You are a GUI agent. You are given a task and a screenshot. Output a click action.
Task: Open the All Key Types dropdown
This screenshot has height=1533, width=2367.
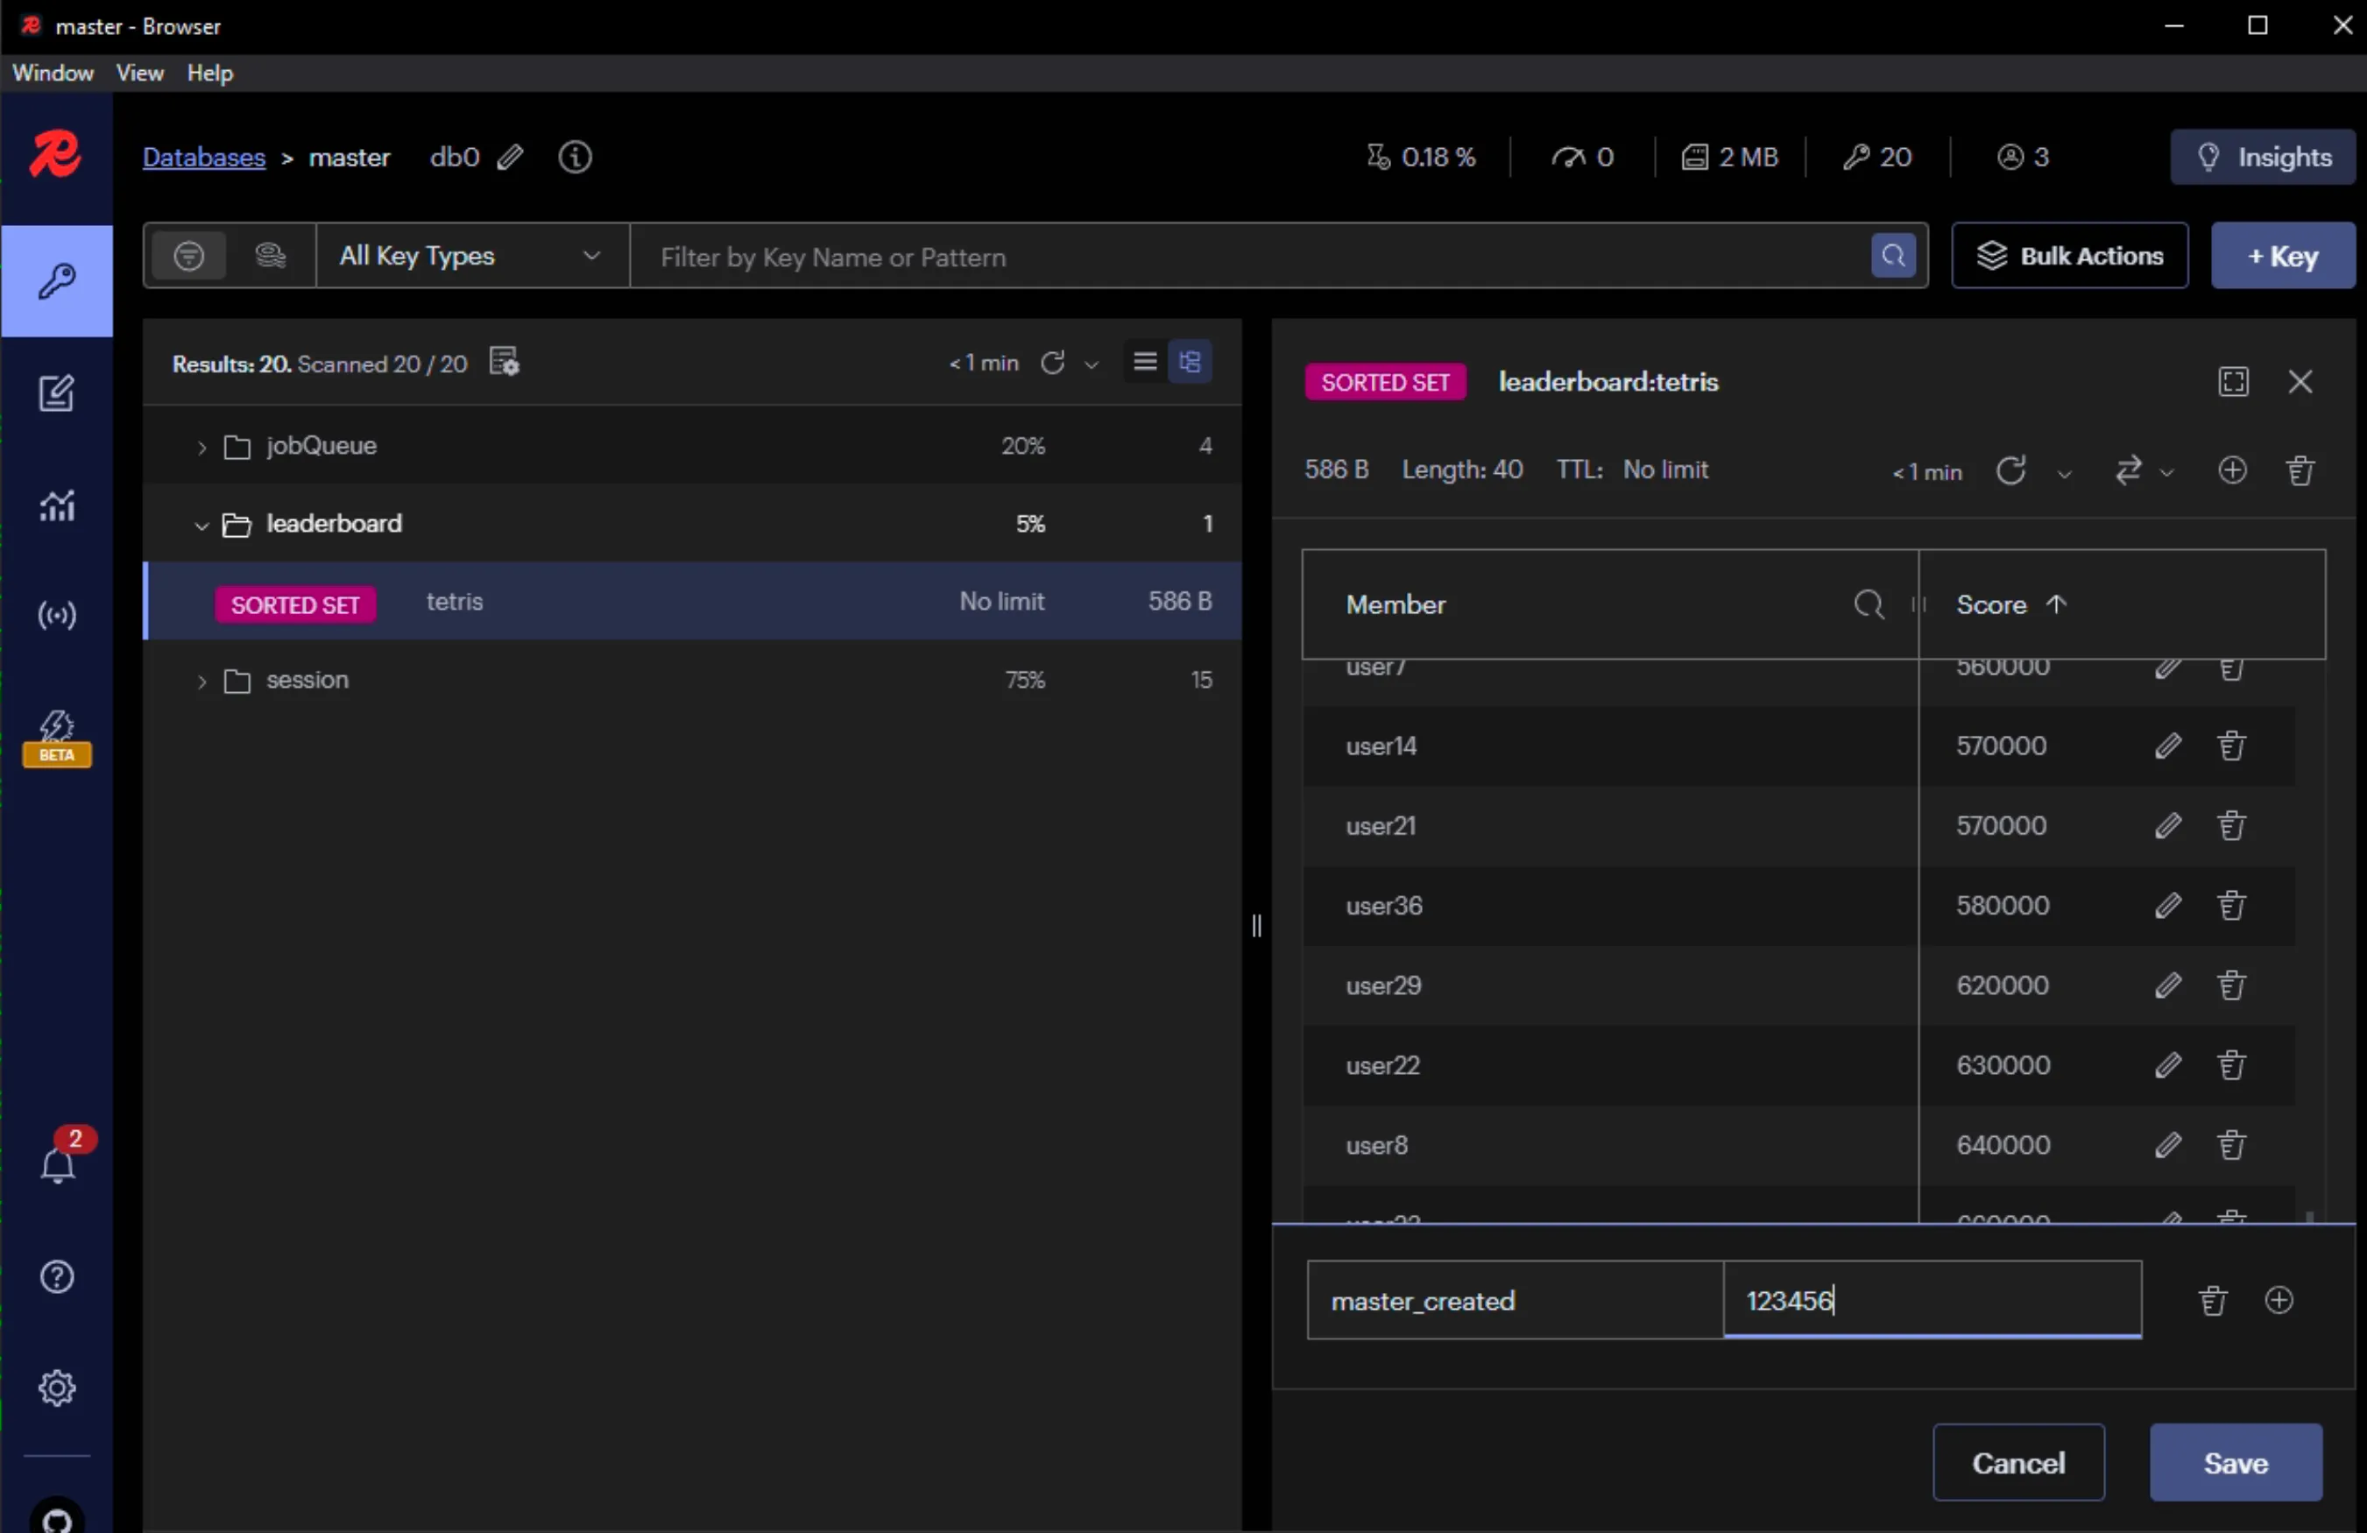(472, 257)
